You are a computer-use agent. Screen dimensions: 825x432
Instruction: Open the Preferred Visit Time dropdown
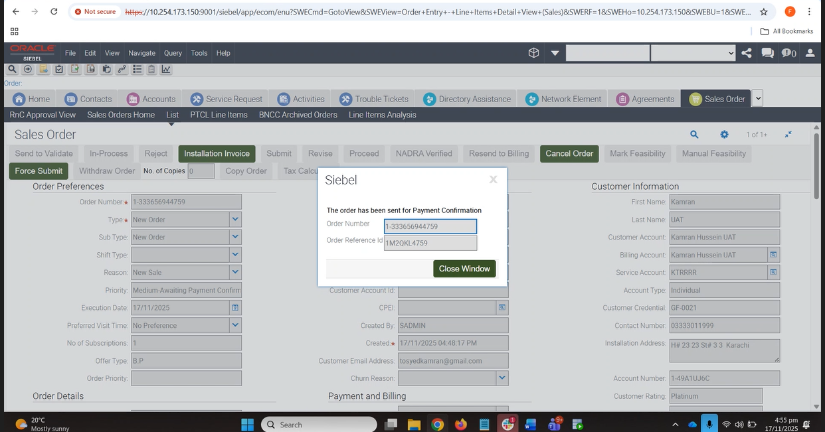(235, 325)
